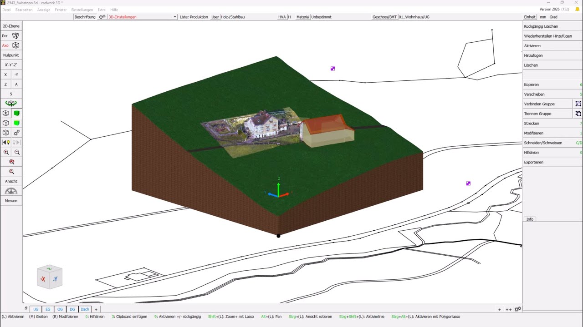
Task: Open the 3D-Einstellungen dropdown
Action: point(142,17)
